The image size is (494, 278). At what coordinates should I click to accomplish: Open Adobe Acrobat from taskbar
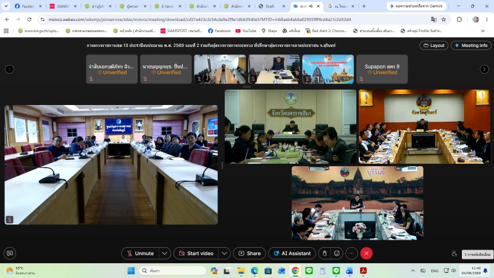[x=363, y=271]
